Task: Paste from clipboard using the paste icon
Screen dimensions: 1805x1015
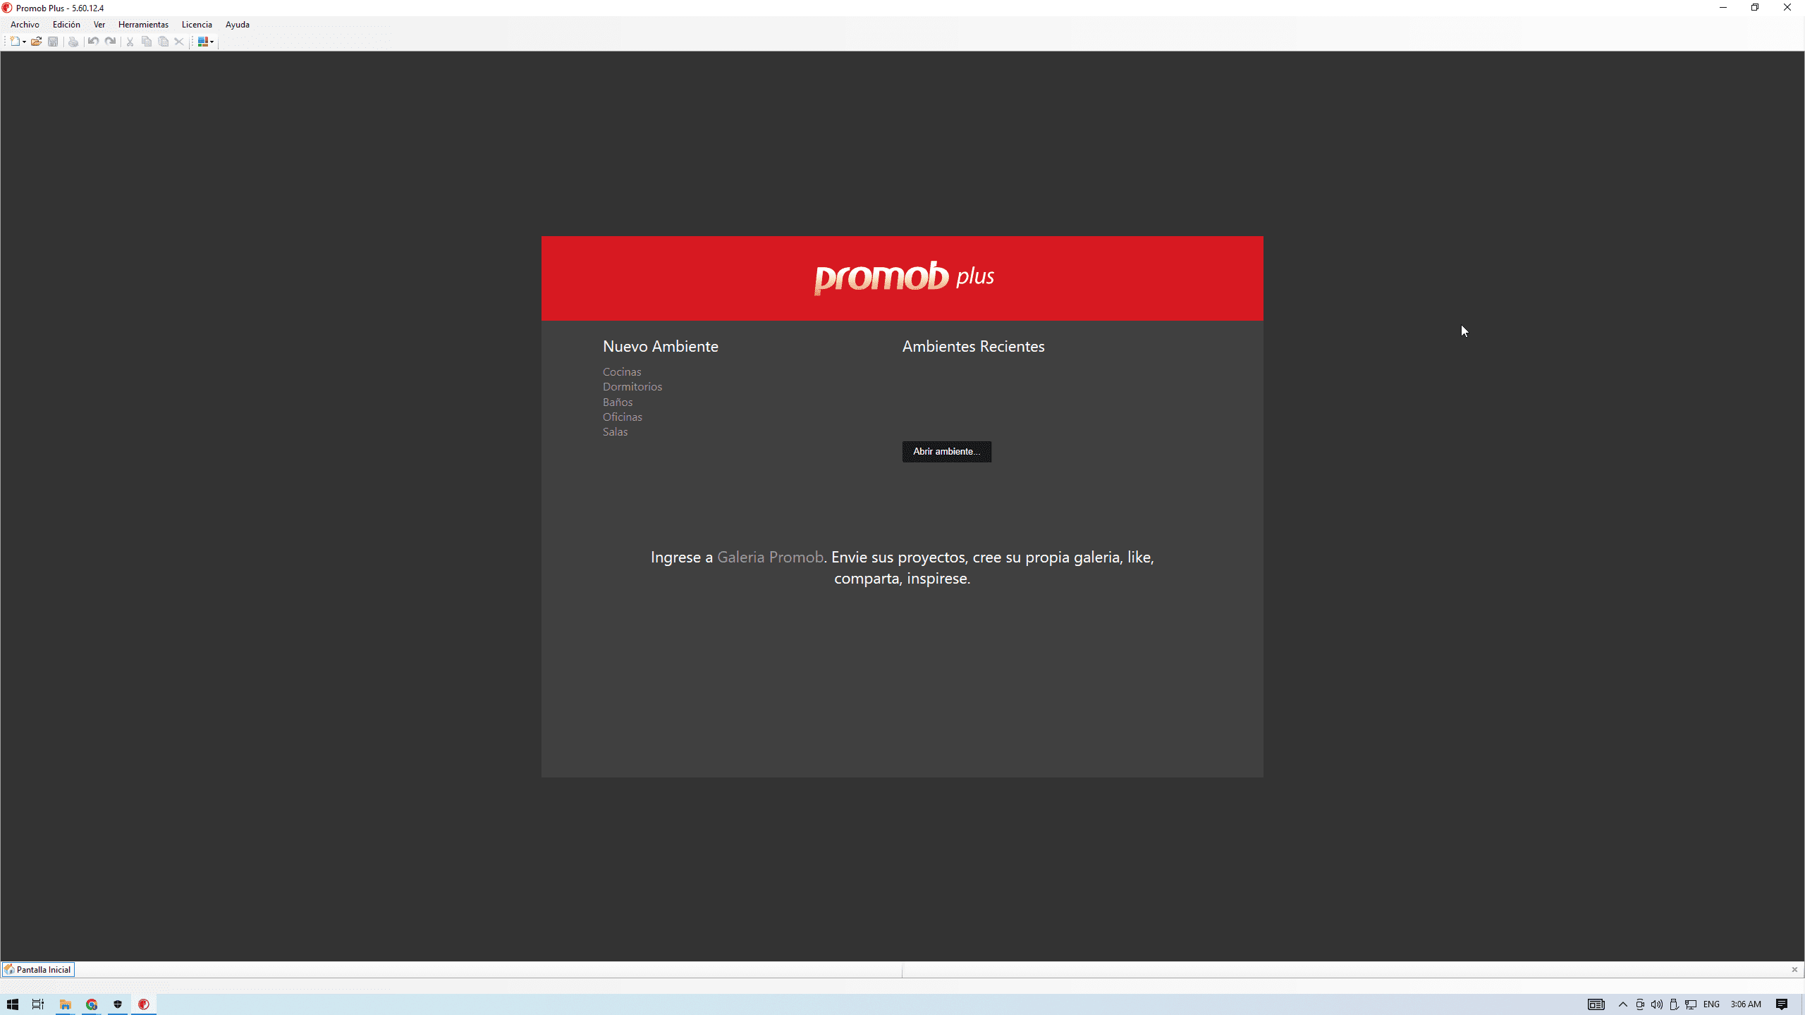Action: (x=163, y=42)
